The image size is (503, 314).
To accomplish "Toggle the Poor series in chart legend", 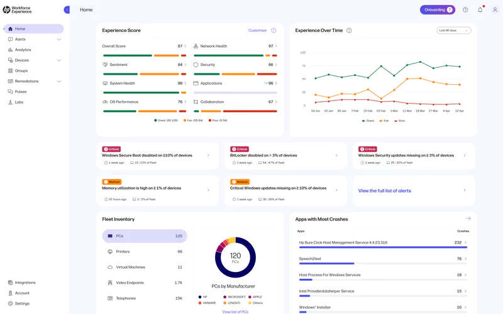I will [399, 121].
